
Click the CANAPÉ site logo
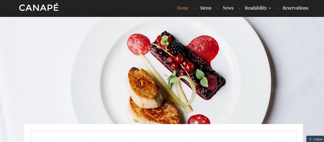pyautogui.click(x=39, y=8)
